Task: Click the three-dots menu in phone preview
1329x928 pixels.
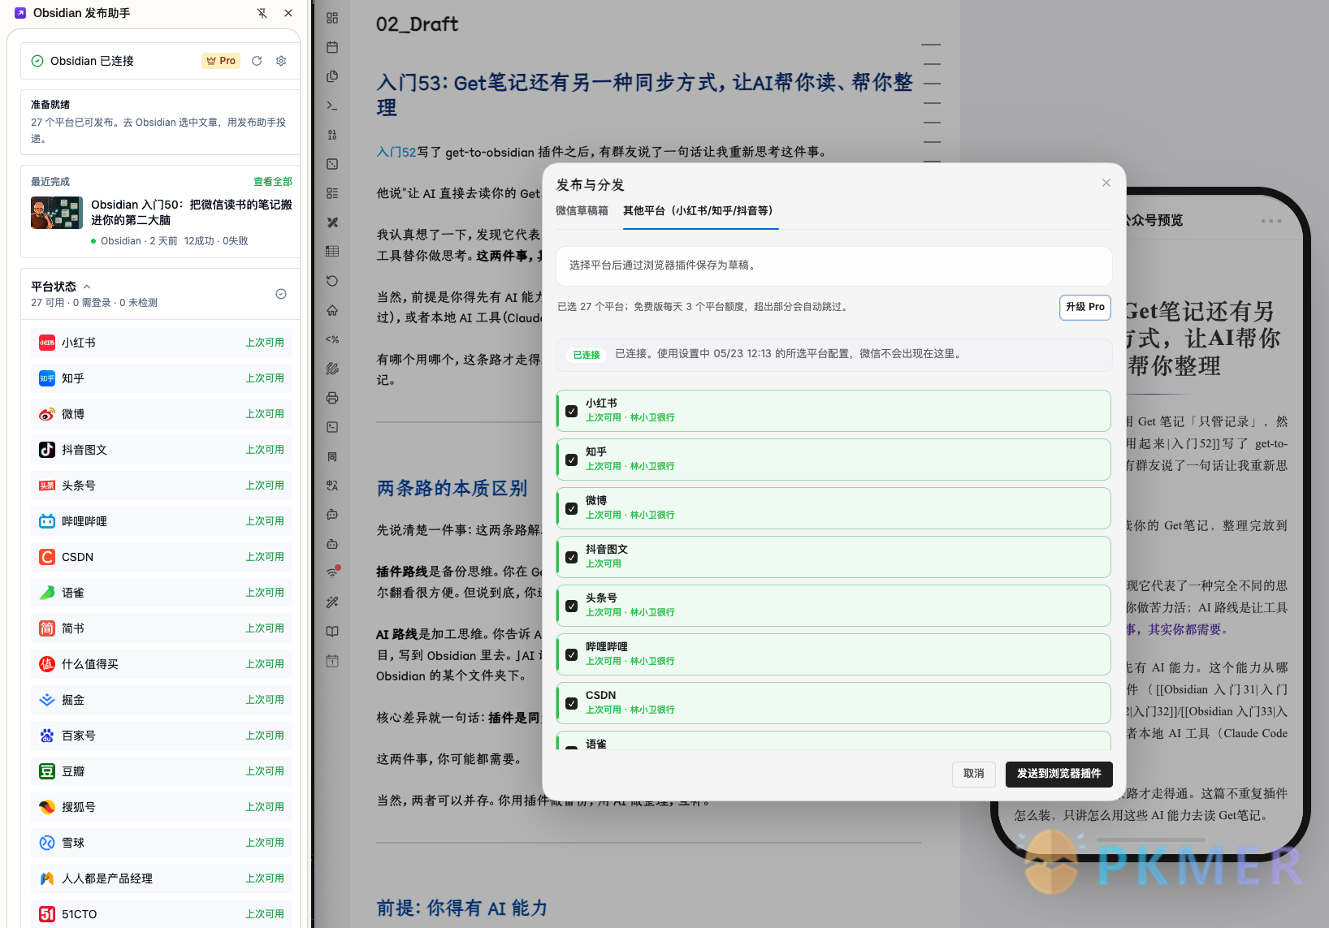Action: click(x=1271, y=221)
